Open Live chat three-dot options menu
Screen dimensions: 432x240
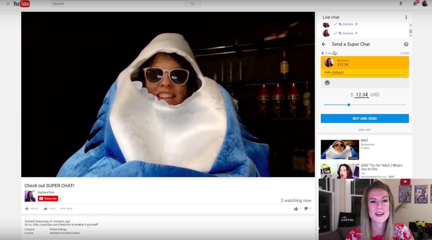[406, 17]
